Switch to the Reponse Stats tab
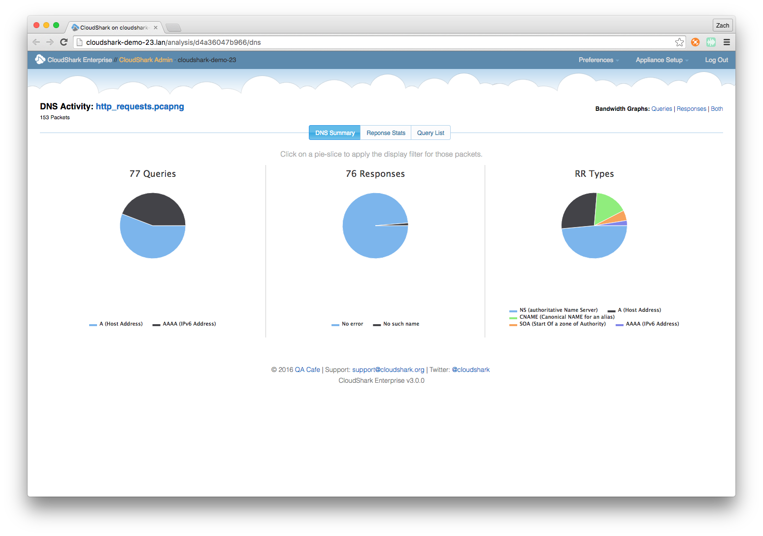Screen dimensions: 763x536 pos(386,133)
